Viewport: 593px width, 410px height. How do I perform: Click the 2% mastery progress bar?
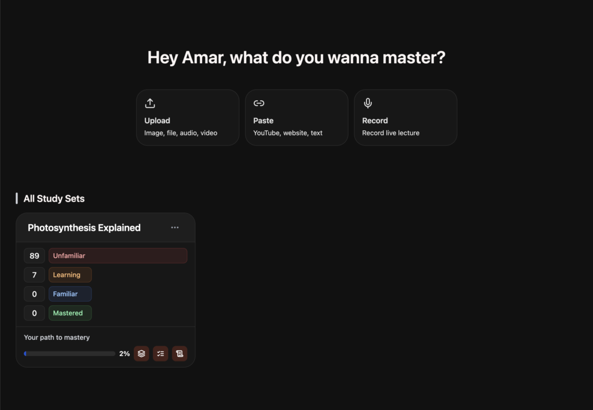pos(69,353)
